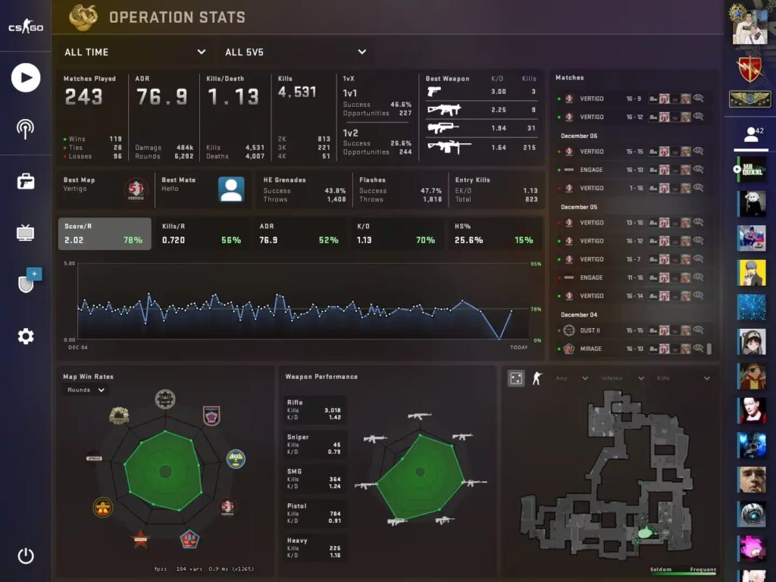
Task: Click the Play CS:GO button in sidebar
Action: coord(26,77)
